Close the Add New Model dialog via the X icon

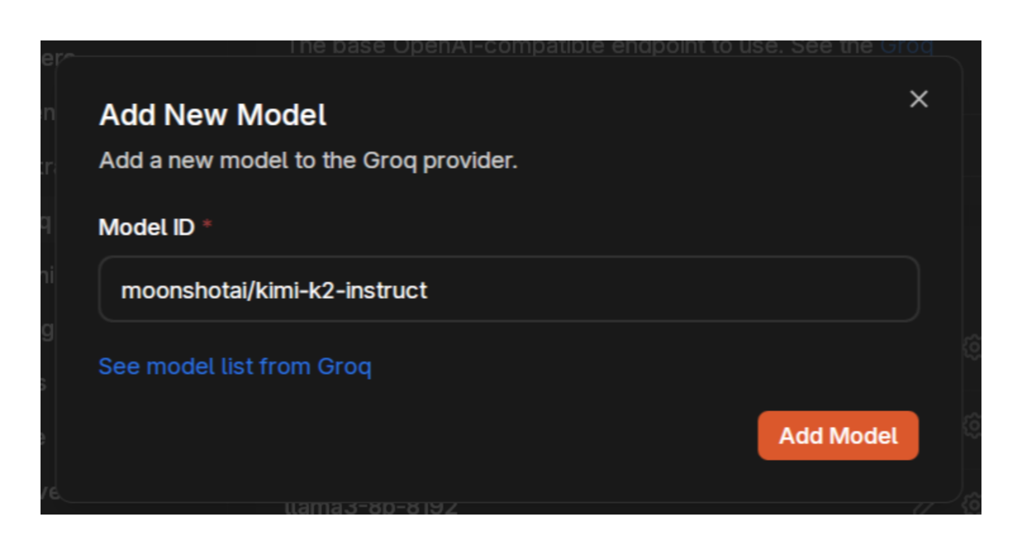point(919,99)
